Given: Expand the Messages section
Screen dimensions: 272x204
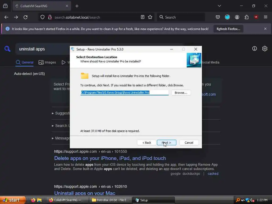Looking at the screenshot, I should [61, 138].
